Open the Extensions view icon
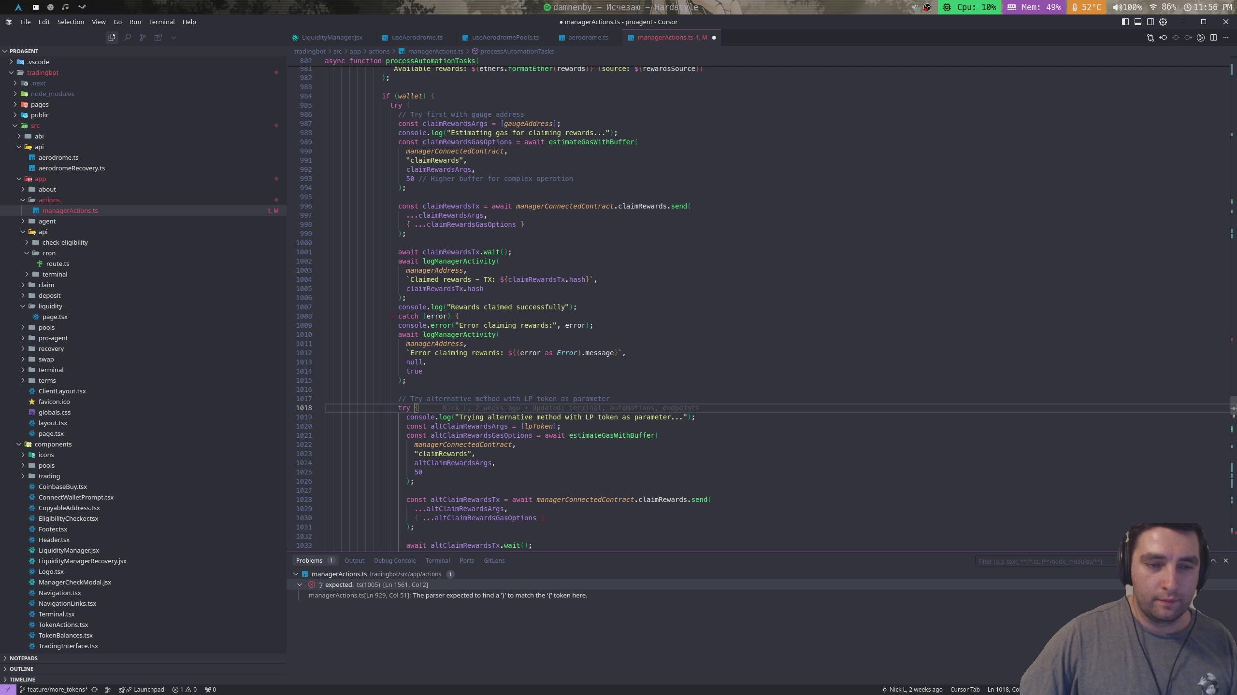Viewport: 1237px width, 695px height. pyautogui.click(x=158, y=37)
